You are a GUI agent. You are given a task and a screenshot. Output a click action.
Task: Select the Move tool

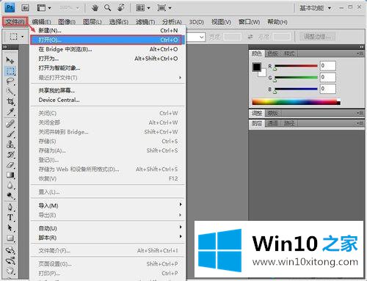(10, 60)
